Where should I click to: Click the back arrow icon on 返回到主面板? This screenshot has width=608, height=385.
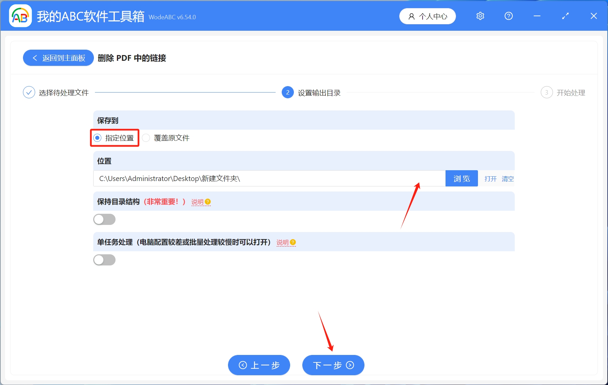click(35, 58)
